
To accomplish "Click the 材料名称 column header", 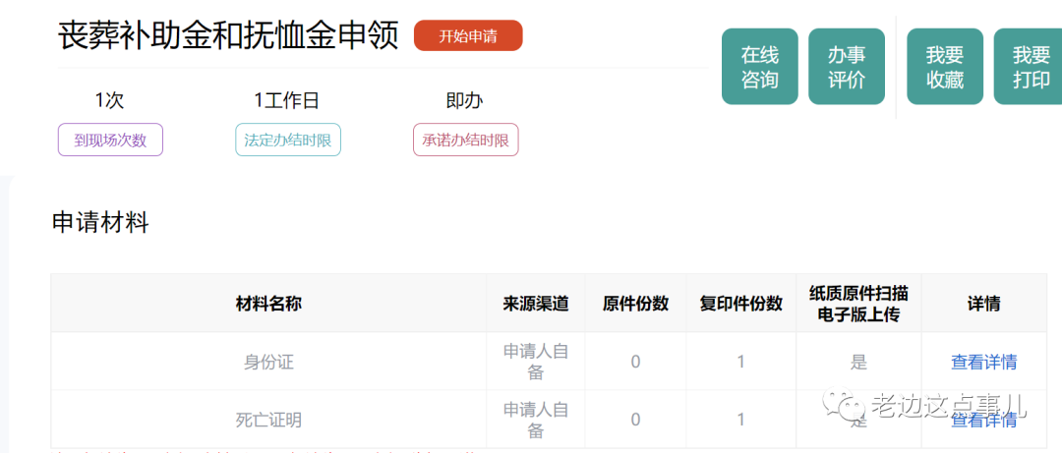I will pyautogui.click(x=268, y=304).
